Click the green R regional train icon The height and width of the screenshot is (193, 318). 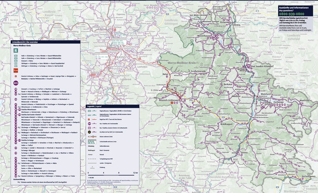(x=16, y=51)
